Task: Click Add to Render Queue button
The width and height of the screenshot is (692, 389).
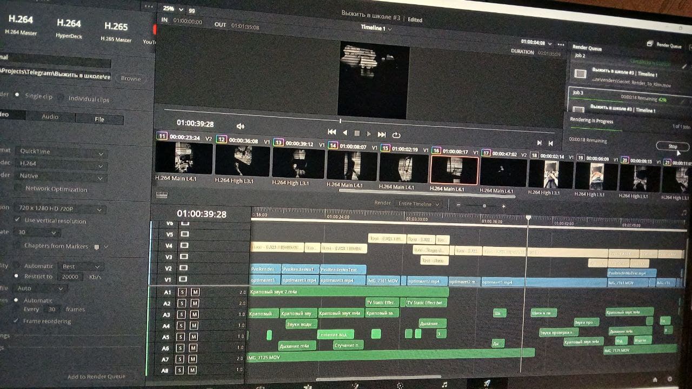Action: [x=96, y=376]
